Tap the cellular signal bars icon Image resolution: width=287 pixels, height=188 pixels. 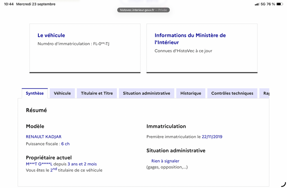pos(257,4)
